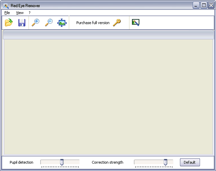Minimize the Red Eye Remover window
Viewport: 216px width, 171px height.
(x=196, y=6)
